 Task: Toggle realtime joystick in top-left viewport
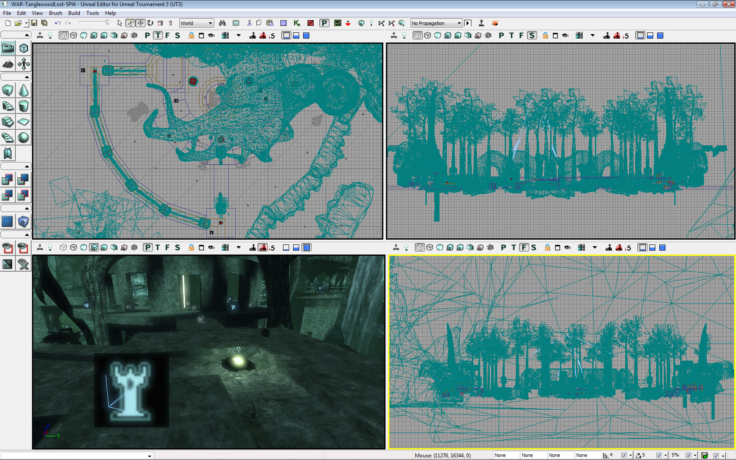coord(40,35)
